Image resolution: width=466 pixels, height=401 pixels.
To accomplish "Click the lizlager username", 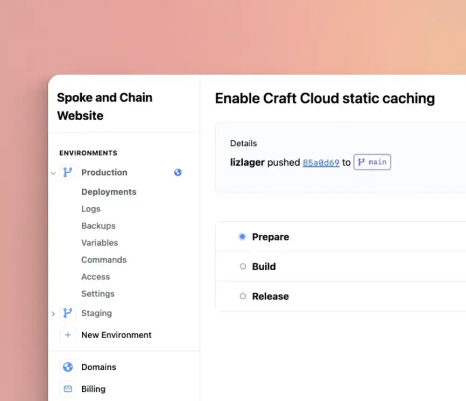I will 248,163.
